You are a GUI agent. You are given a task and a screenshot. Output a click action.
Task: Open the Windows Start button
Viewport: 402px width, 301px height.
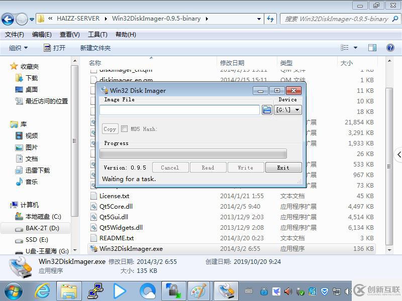pyautogui.click(x=14, y=291)
